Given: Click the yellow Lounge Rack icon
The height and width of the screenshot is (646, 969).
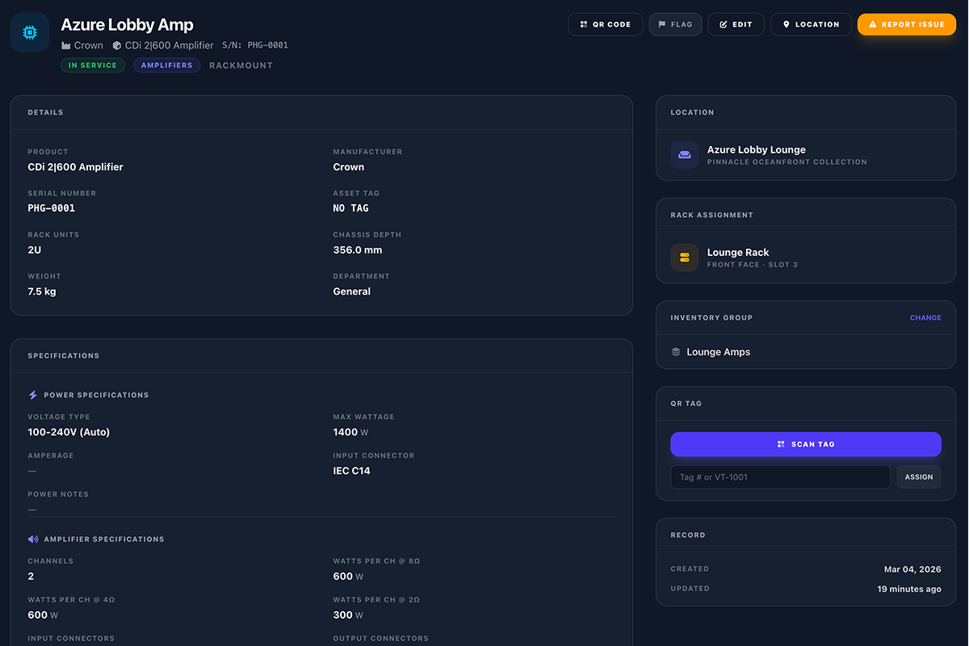Looking at the screenshot, I should 684,258.
